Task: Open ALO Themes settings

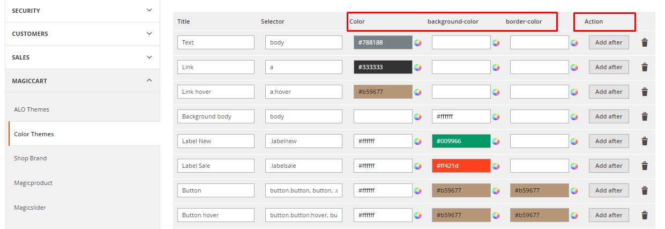Action: [x=32, y=109]
